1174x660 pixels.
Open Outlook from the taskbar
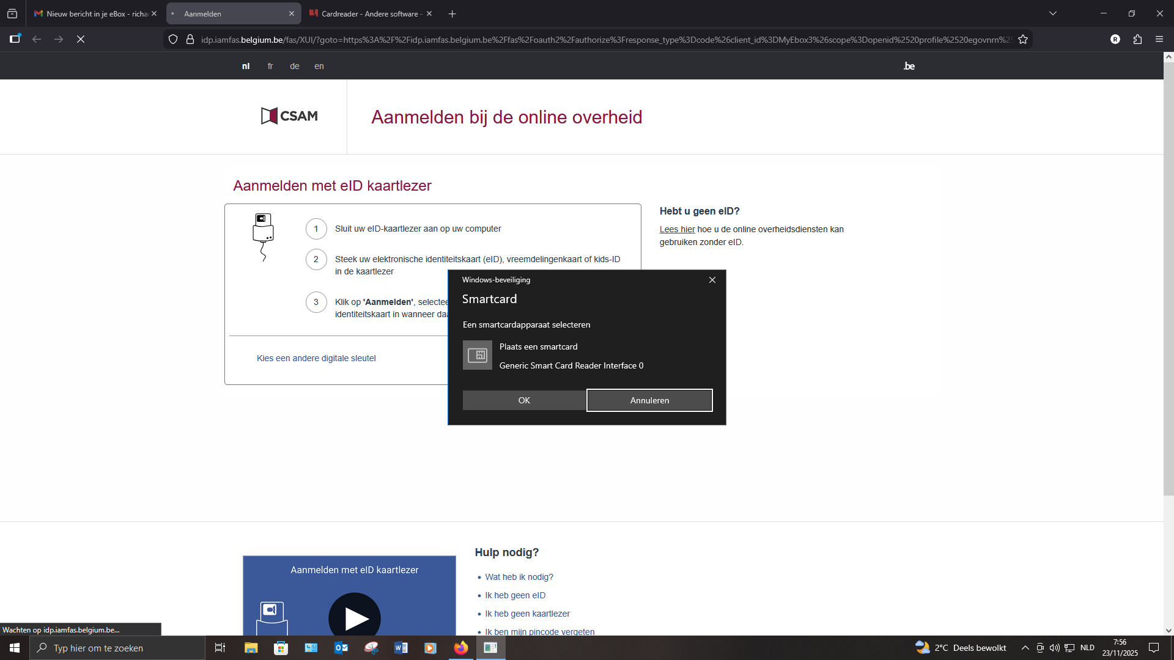(x=341, y=648)
